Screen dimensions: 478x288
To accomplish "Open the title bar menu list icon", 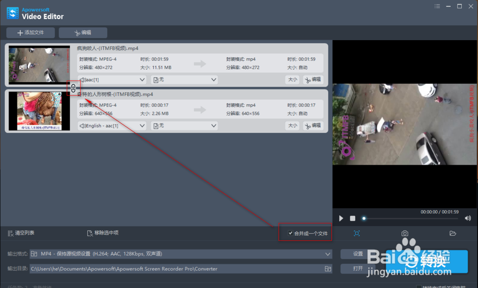I will 437,6.
